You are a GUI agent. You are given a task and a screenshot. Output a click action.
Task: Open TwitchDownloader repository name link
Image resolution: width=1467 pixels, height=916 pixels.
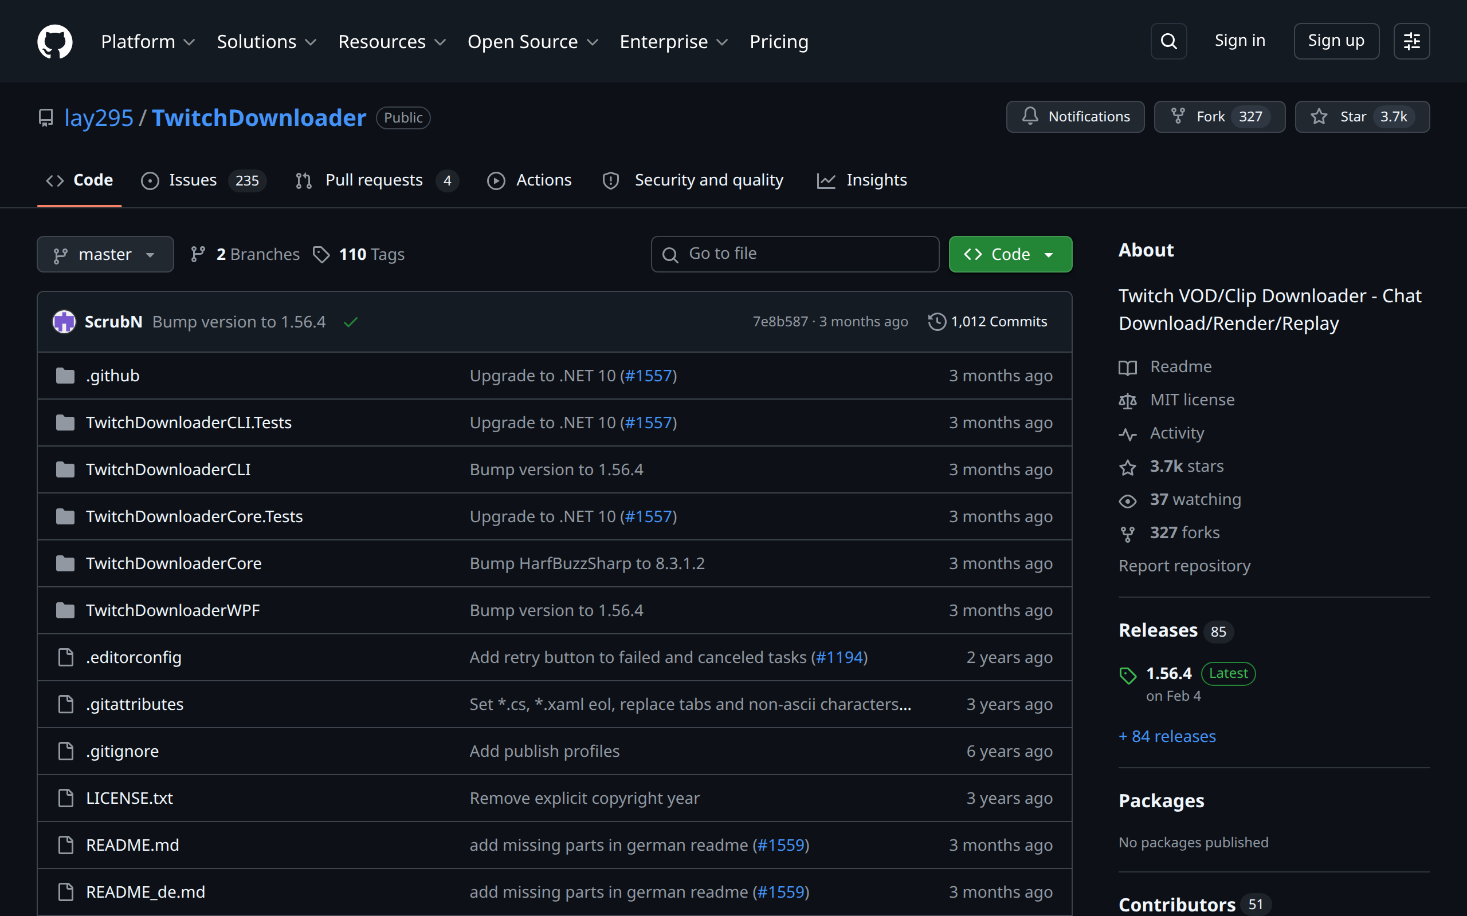(259, 117)
